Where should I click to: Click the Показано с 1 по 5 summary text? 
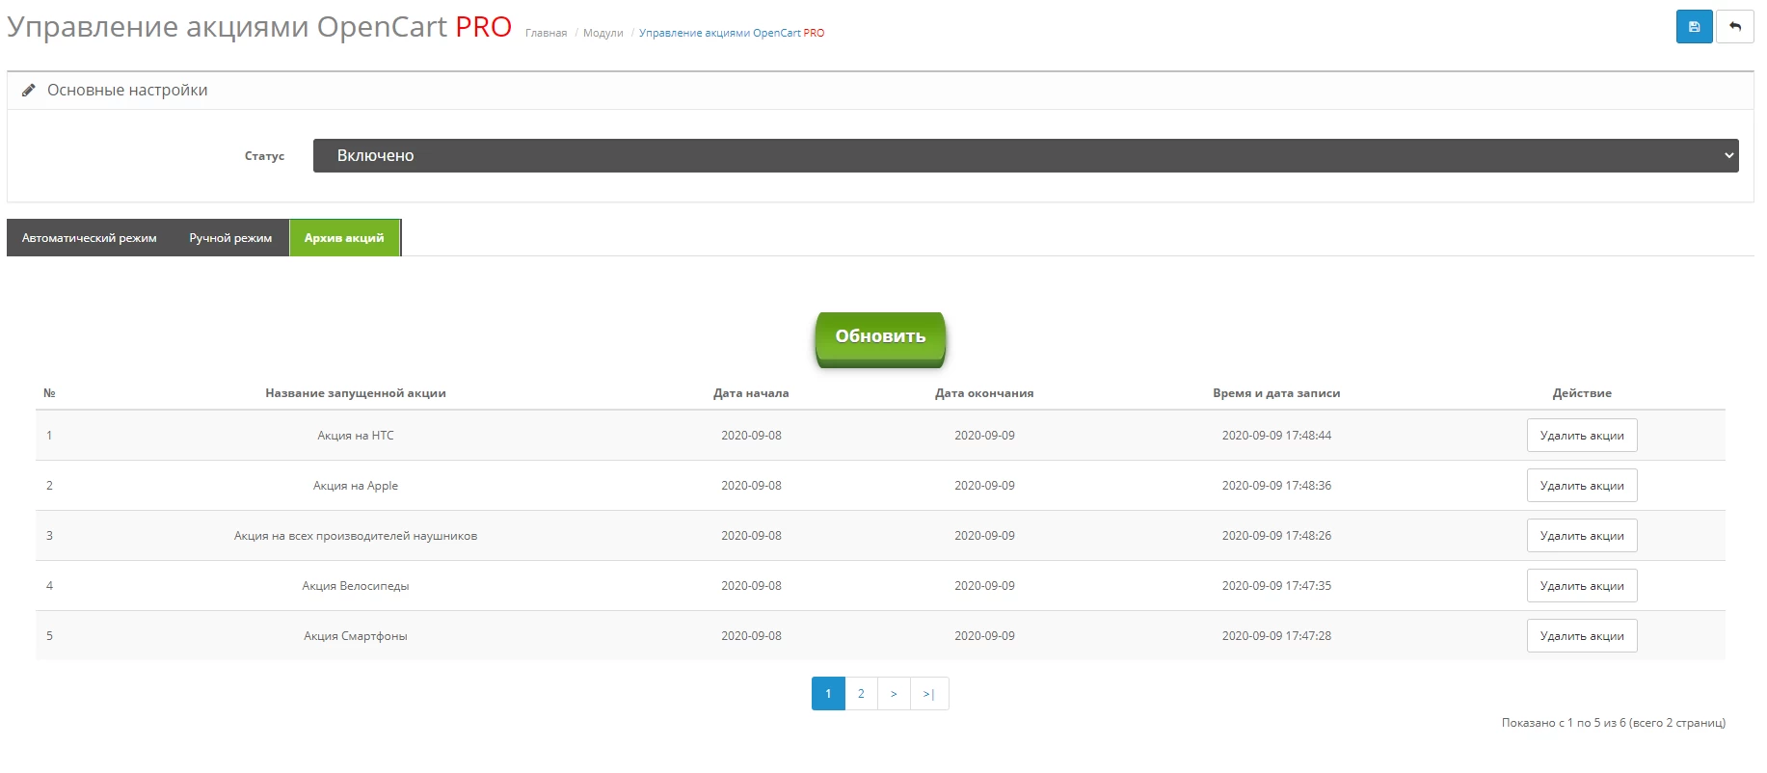coord(1614,723)
